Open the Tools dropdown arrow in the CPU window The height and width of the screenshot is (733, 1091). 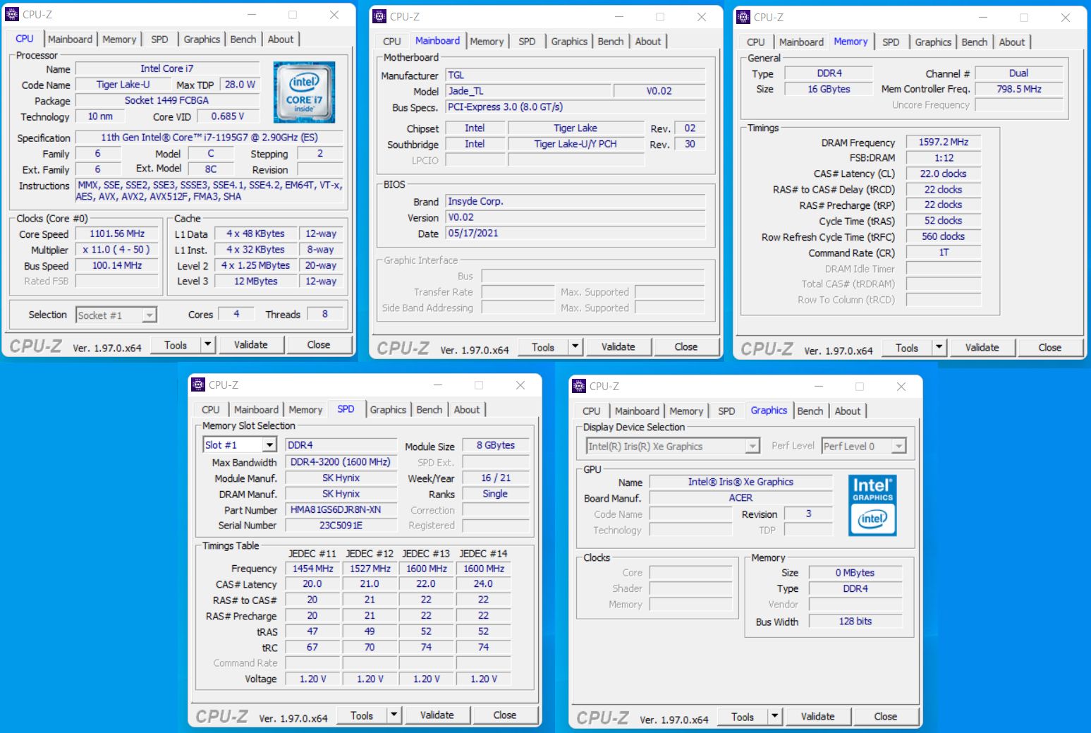(207, 344)
